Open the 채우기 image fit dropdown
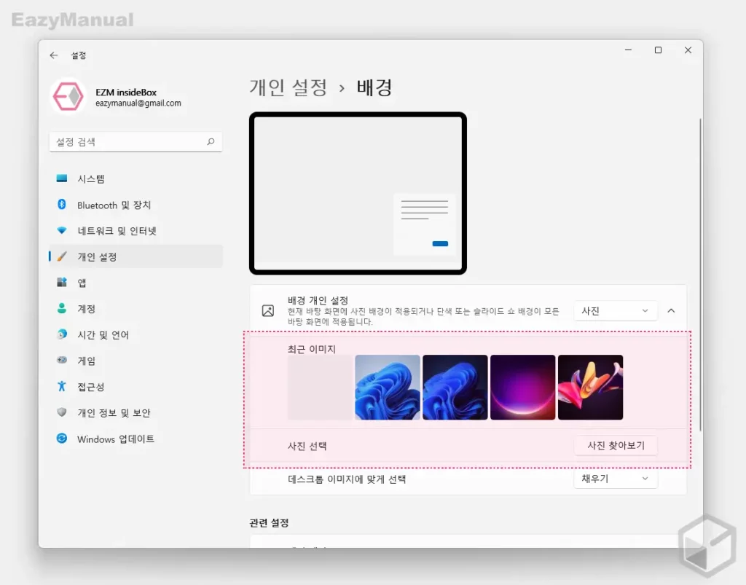The height and width of the screenshot is (585, 746). (x=616, y=479)
